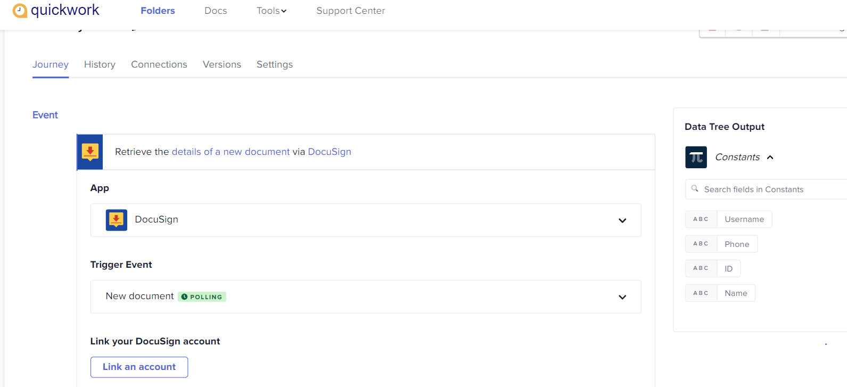Click the POLLING badge
The width and height of the screenshot is (847, 387).
[x=202, y=297]
